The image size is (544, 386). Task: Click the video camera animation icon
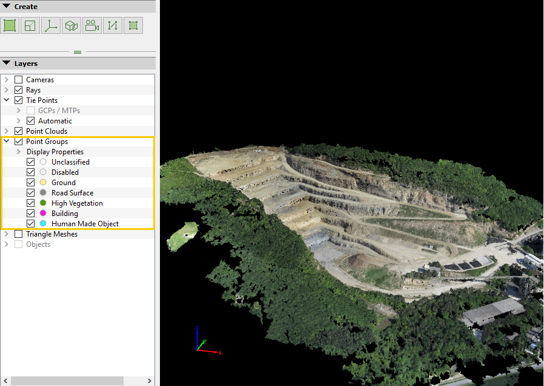click(x=92, y=25)
